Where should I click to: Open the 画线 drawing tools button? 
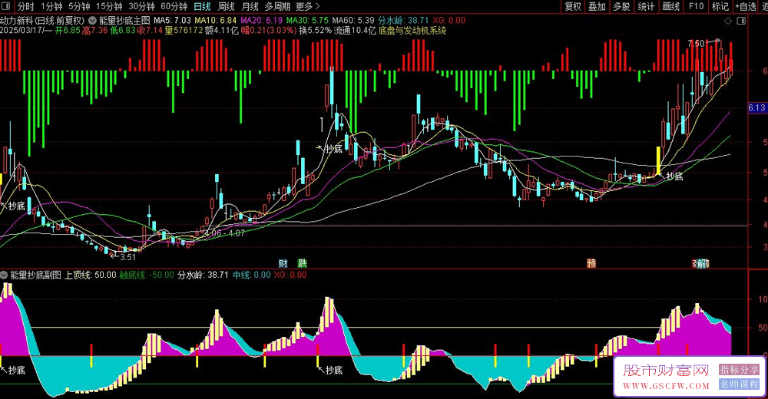(x=670, y=6)
